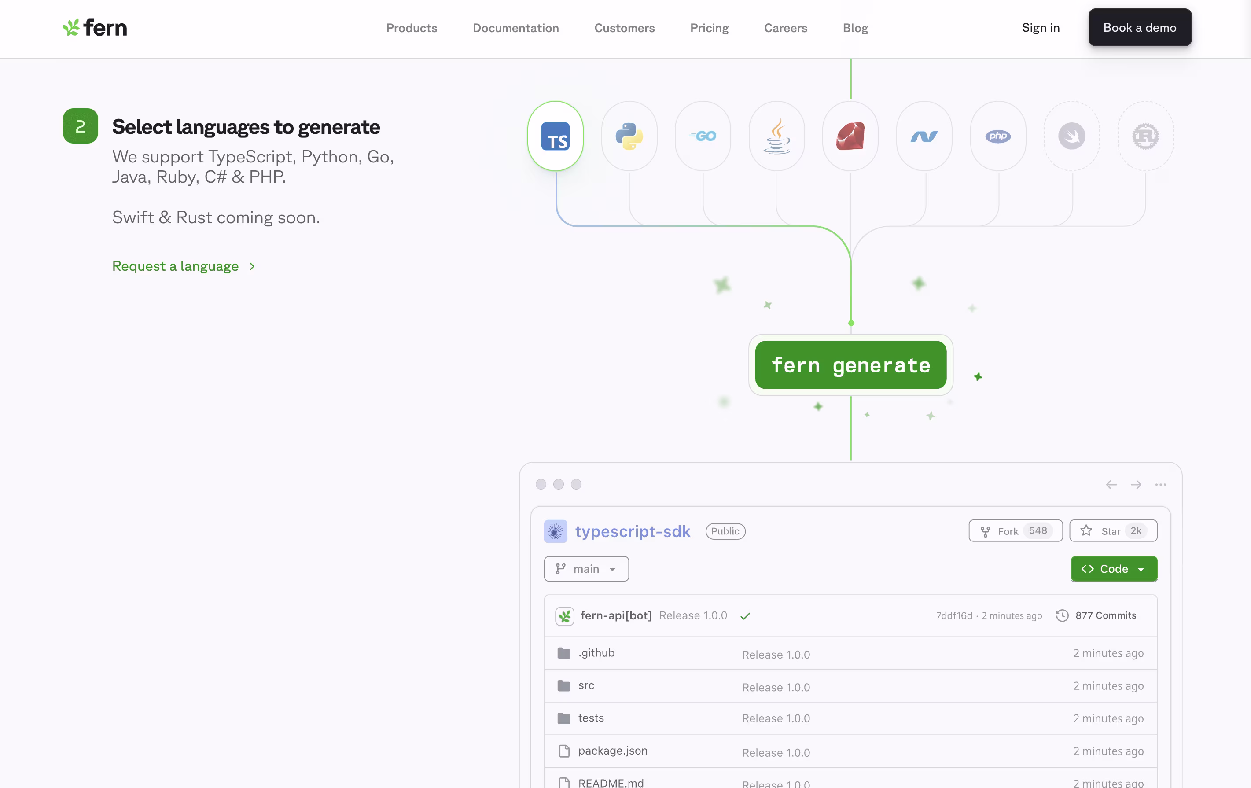Image resolution: width=1251 pixels, height=788 pixels.
Task: Expand the green Code dropdown
Action: click(1113, 569)
